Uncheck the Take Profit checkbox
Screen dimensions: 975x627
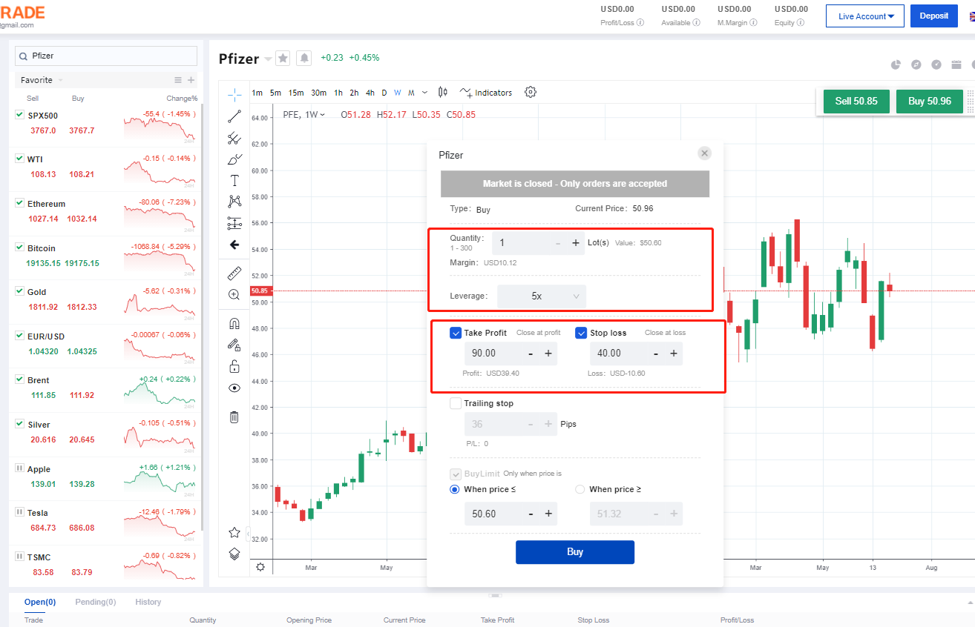[456, 333]
